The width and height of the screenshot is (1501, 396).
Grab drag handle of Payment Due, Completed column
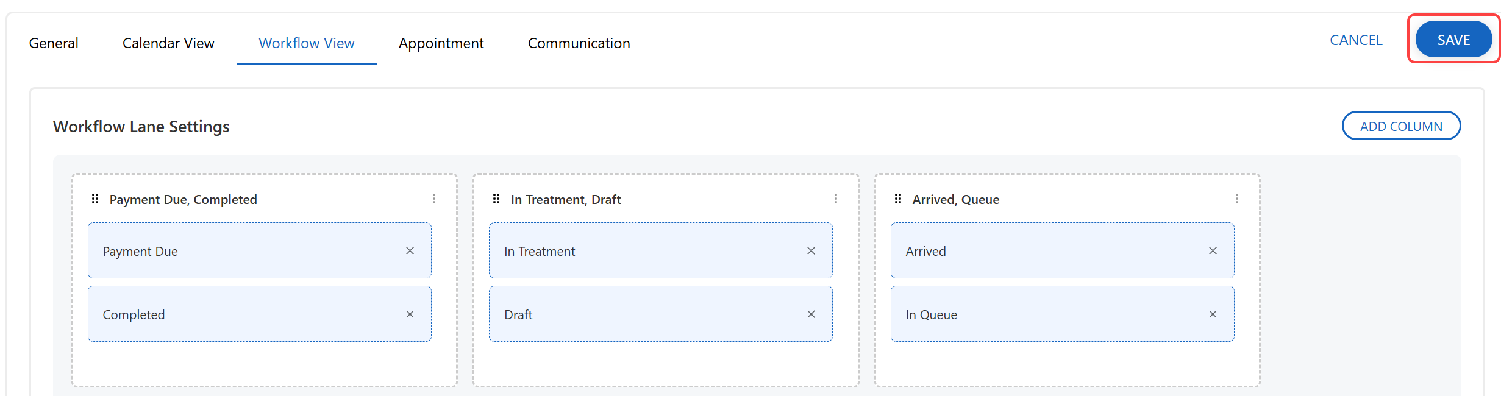[95, 199]
